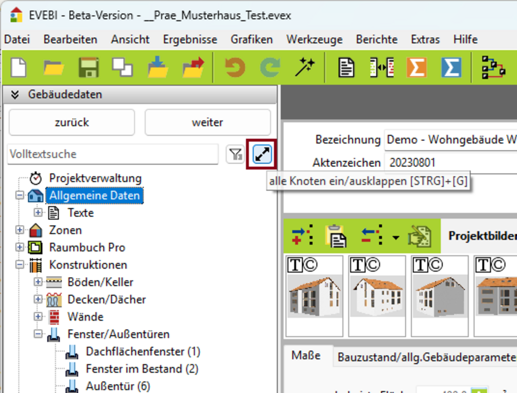This screenshot has width=517, height=393.
Task: Click into the Volltextsuche search field
Action: (113, 154)
